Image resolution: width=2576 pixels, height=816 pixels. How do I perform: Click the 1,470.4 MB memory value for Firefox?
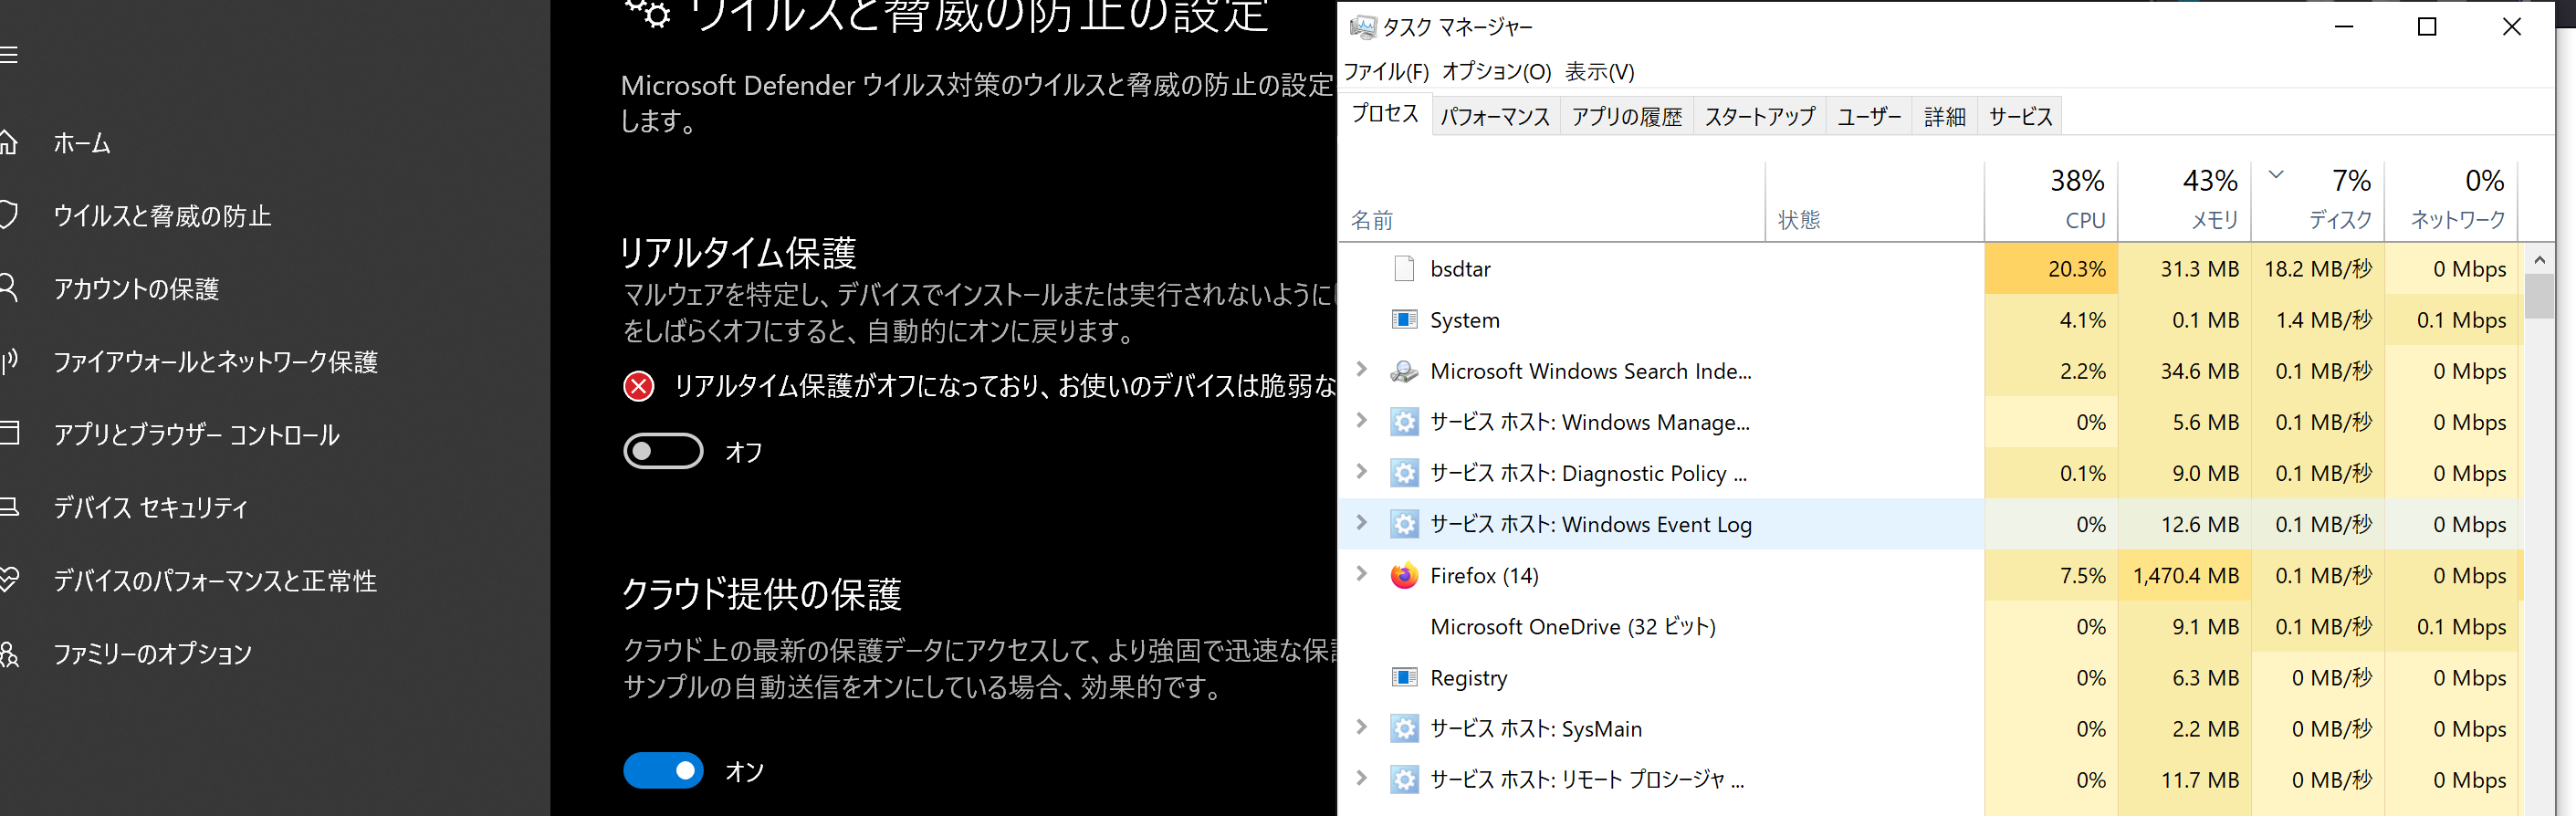(x=2185, y=576)
